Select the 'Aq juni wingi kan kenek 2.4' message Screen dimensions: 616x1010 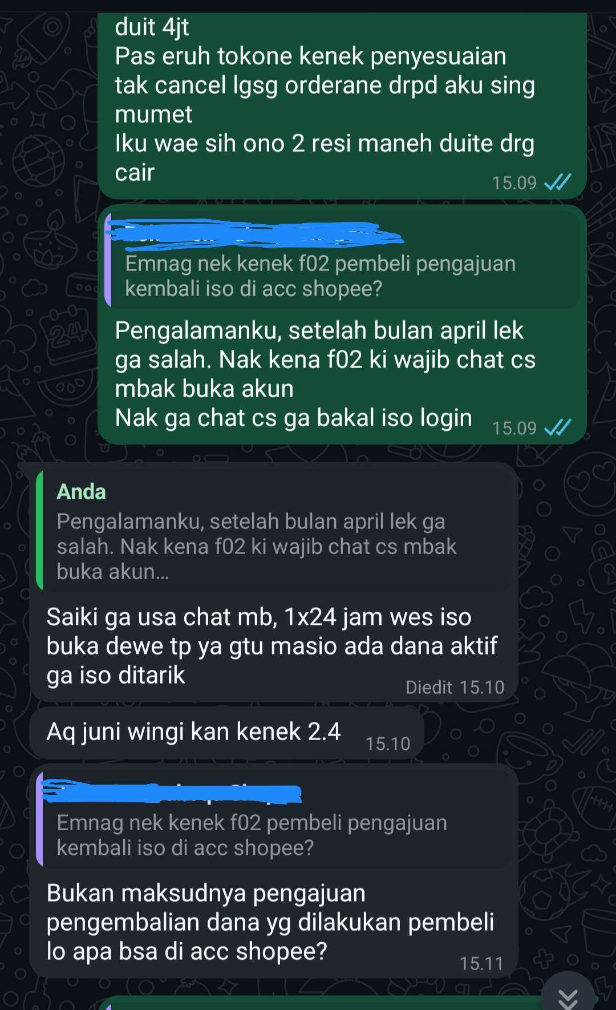click(226, 733)
